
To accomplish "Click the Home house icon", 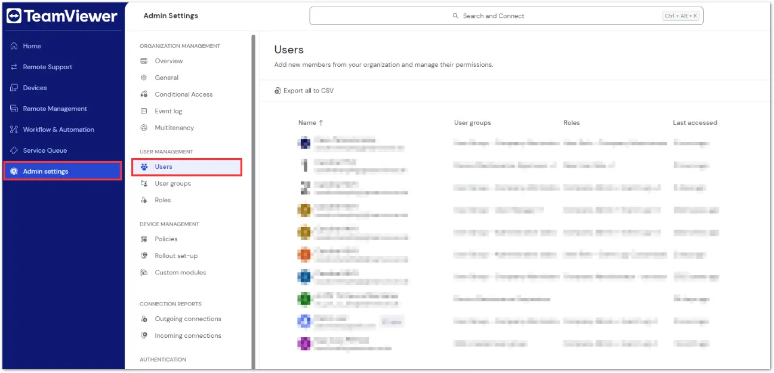I will click(x=14, y=46).
